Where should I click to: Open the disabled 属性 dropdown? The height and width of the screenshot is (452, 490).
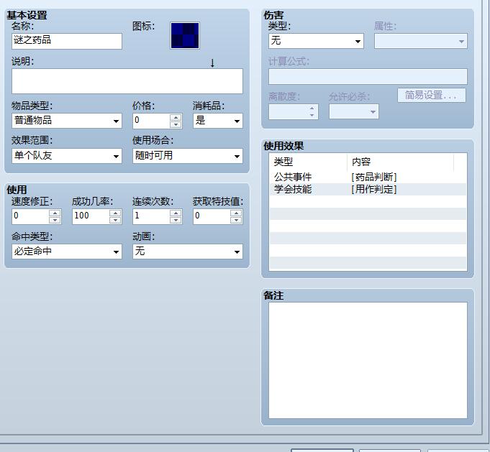pyautogui.click(x=421, y=41)
